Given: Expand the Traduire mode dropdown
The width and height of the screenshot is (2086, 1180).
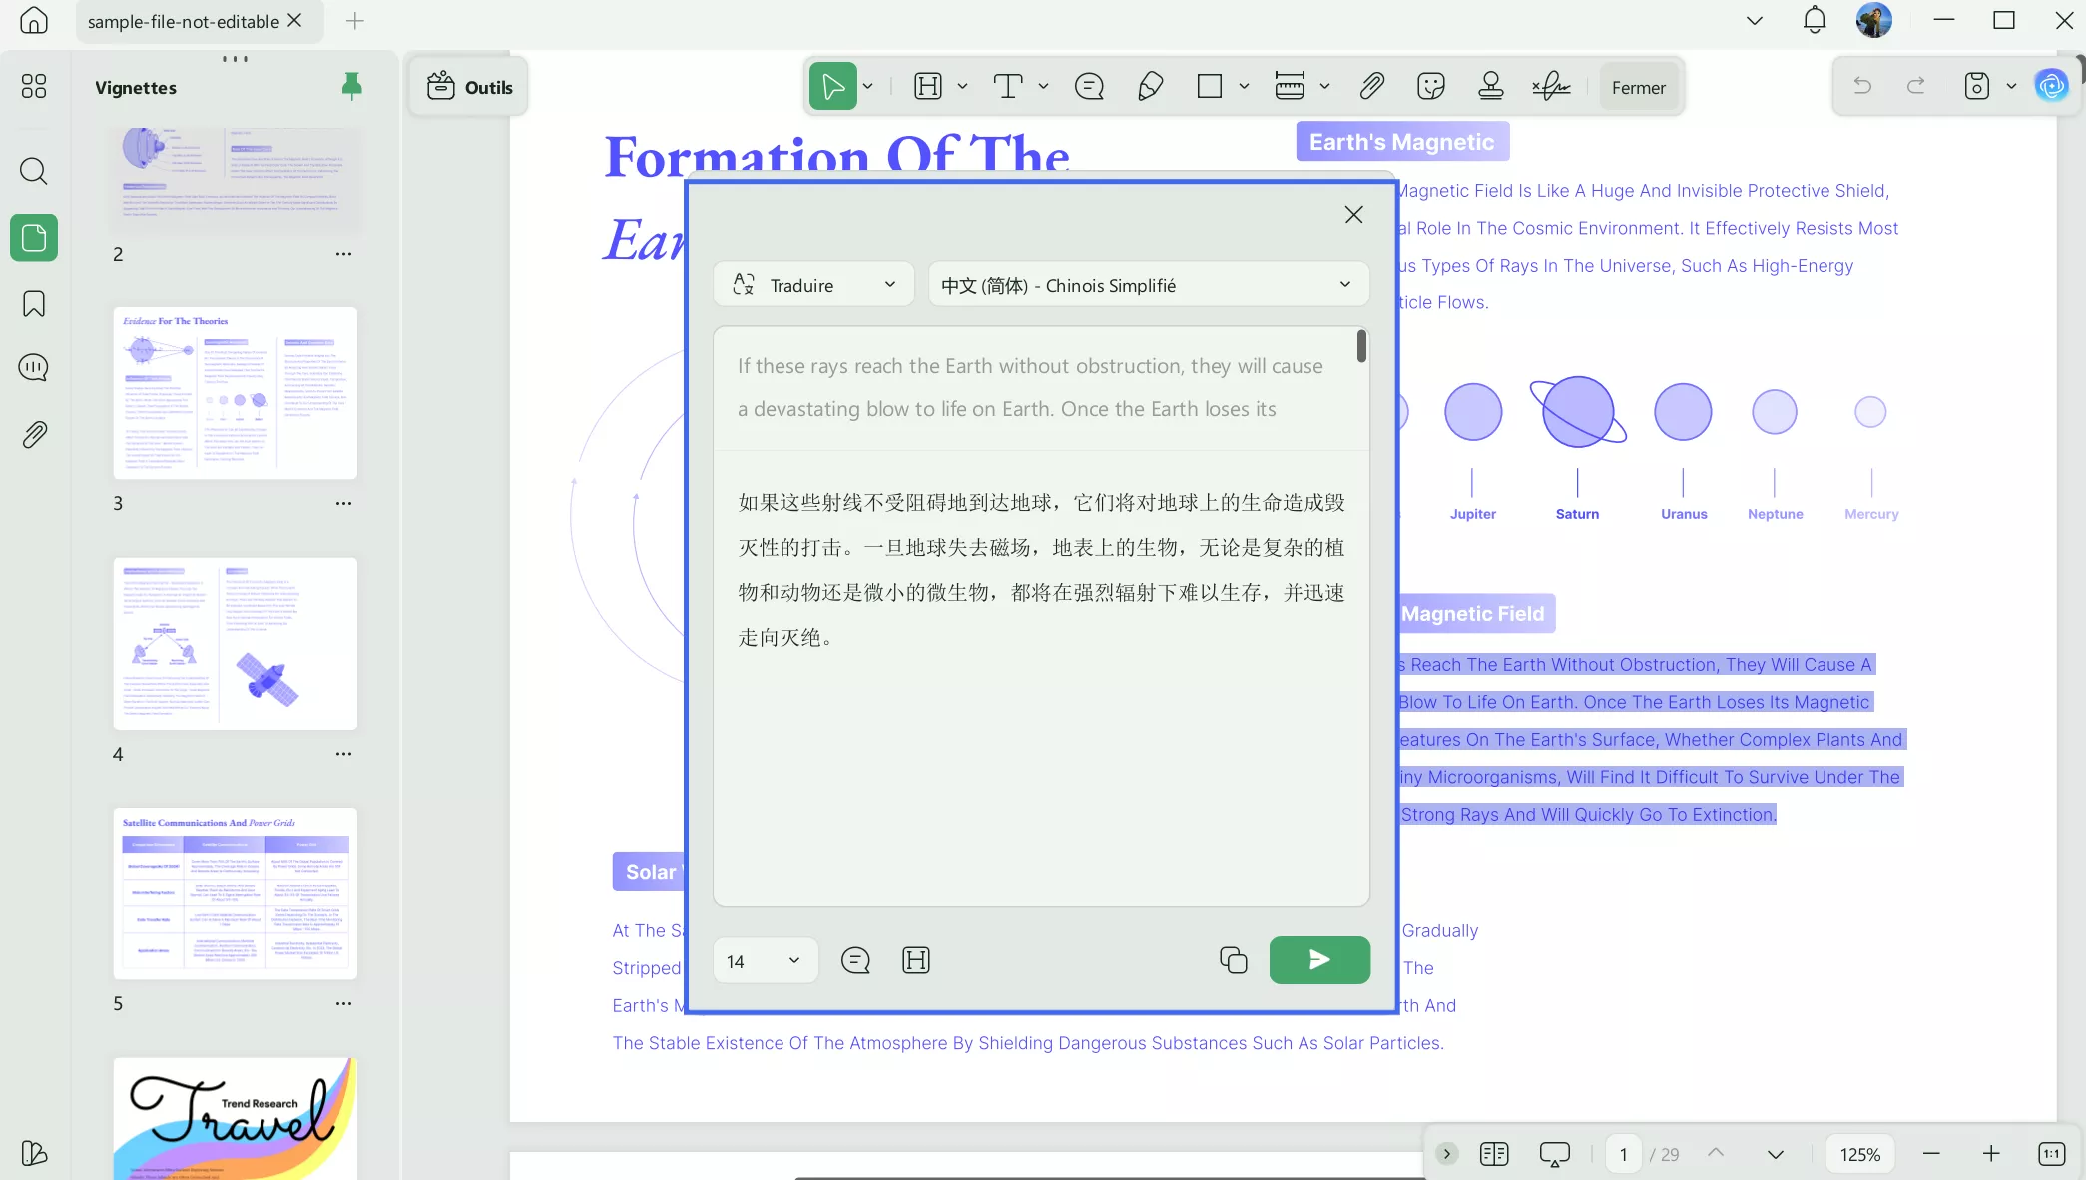Looking at the screenshot, I should pos(813,285).
